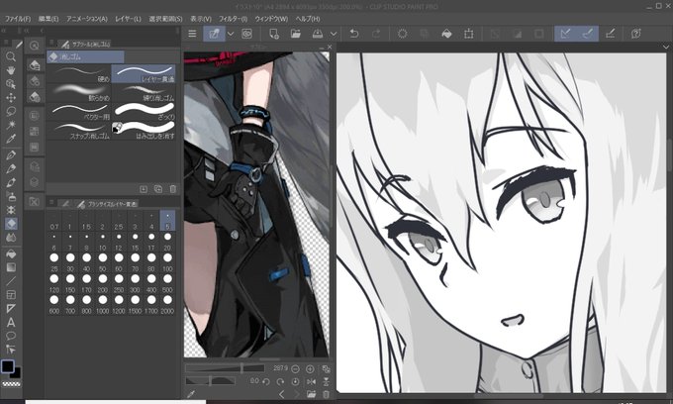Zoom in with Navigator plus icon
The height and width of the screenshot is (404, 673).
pos(310,368)
